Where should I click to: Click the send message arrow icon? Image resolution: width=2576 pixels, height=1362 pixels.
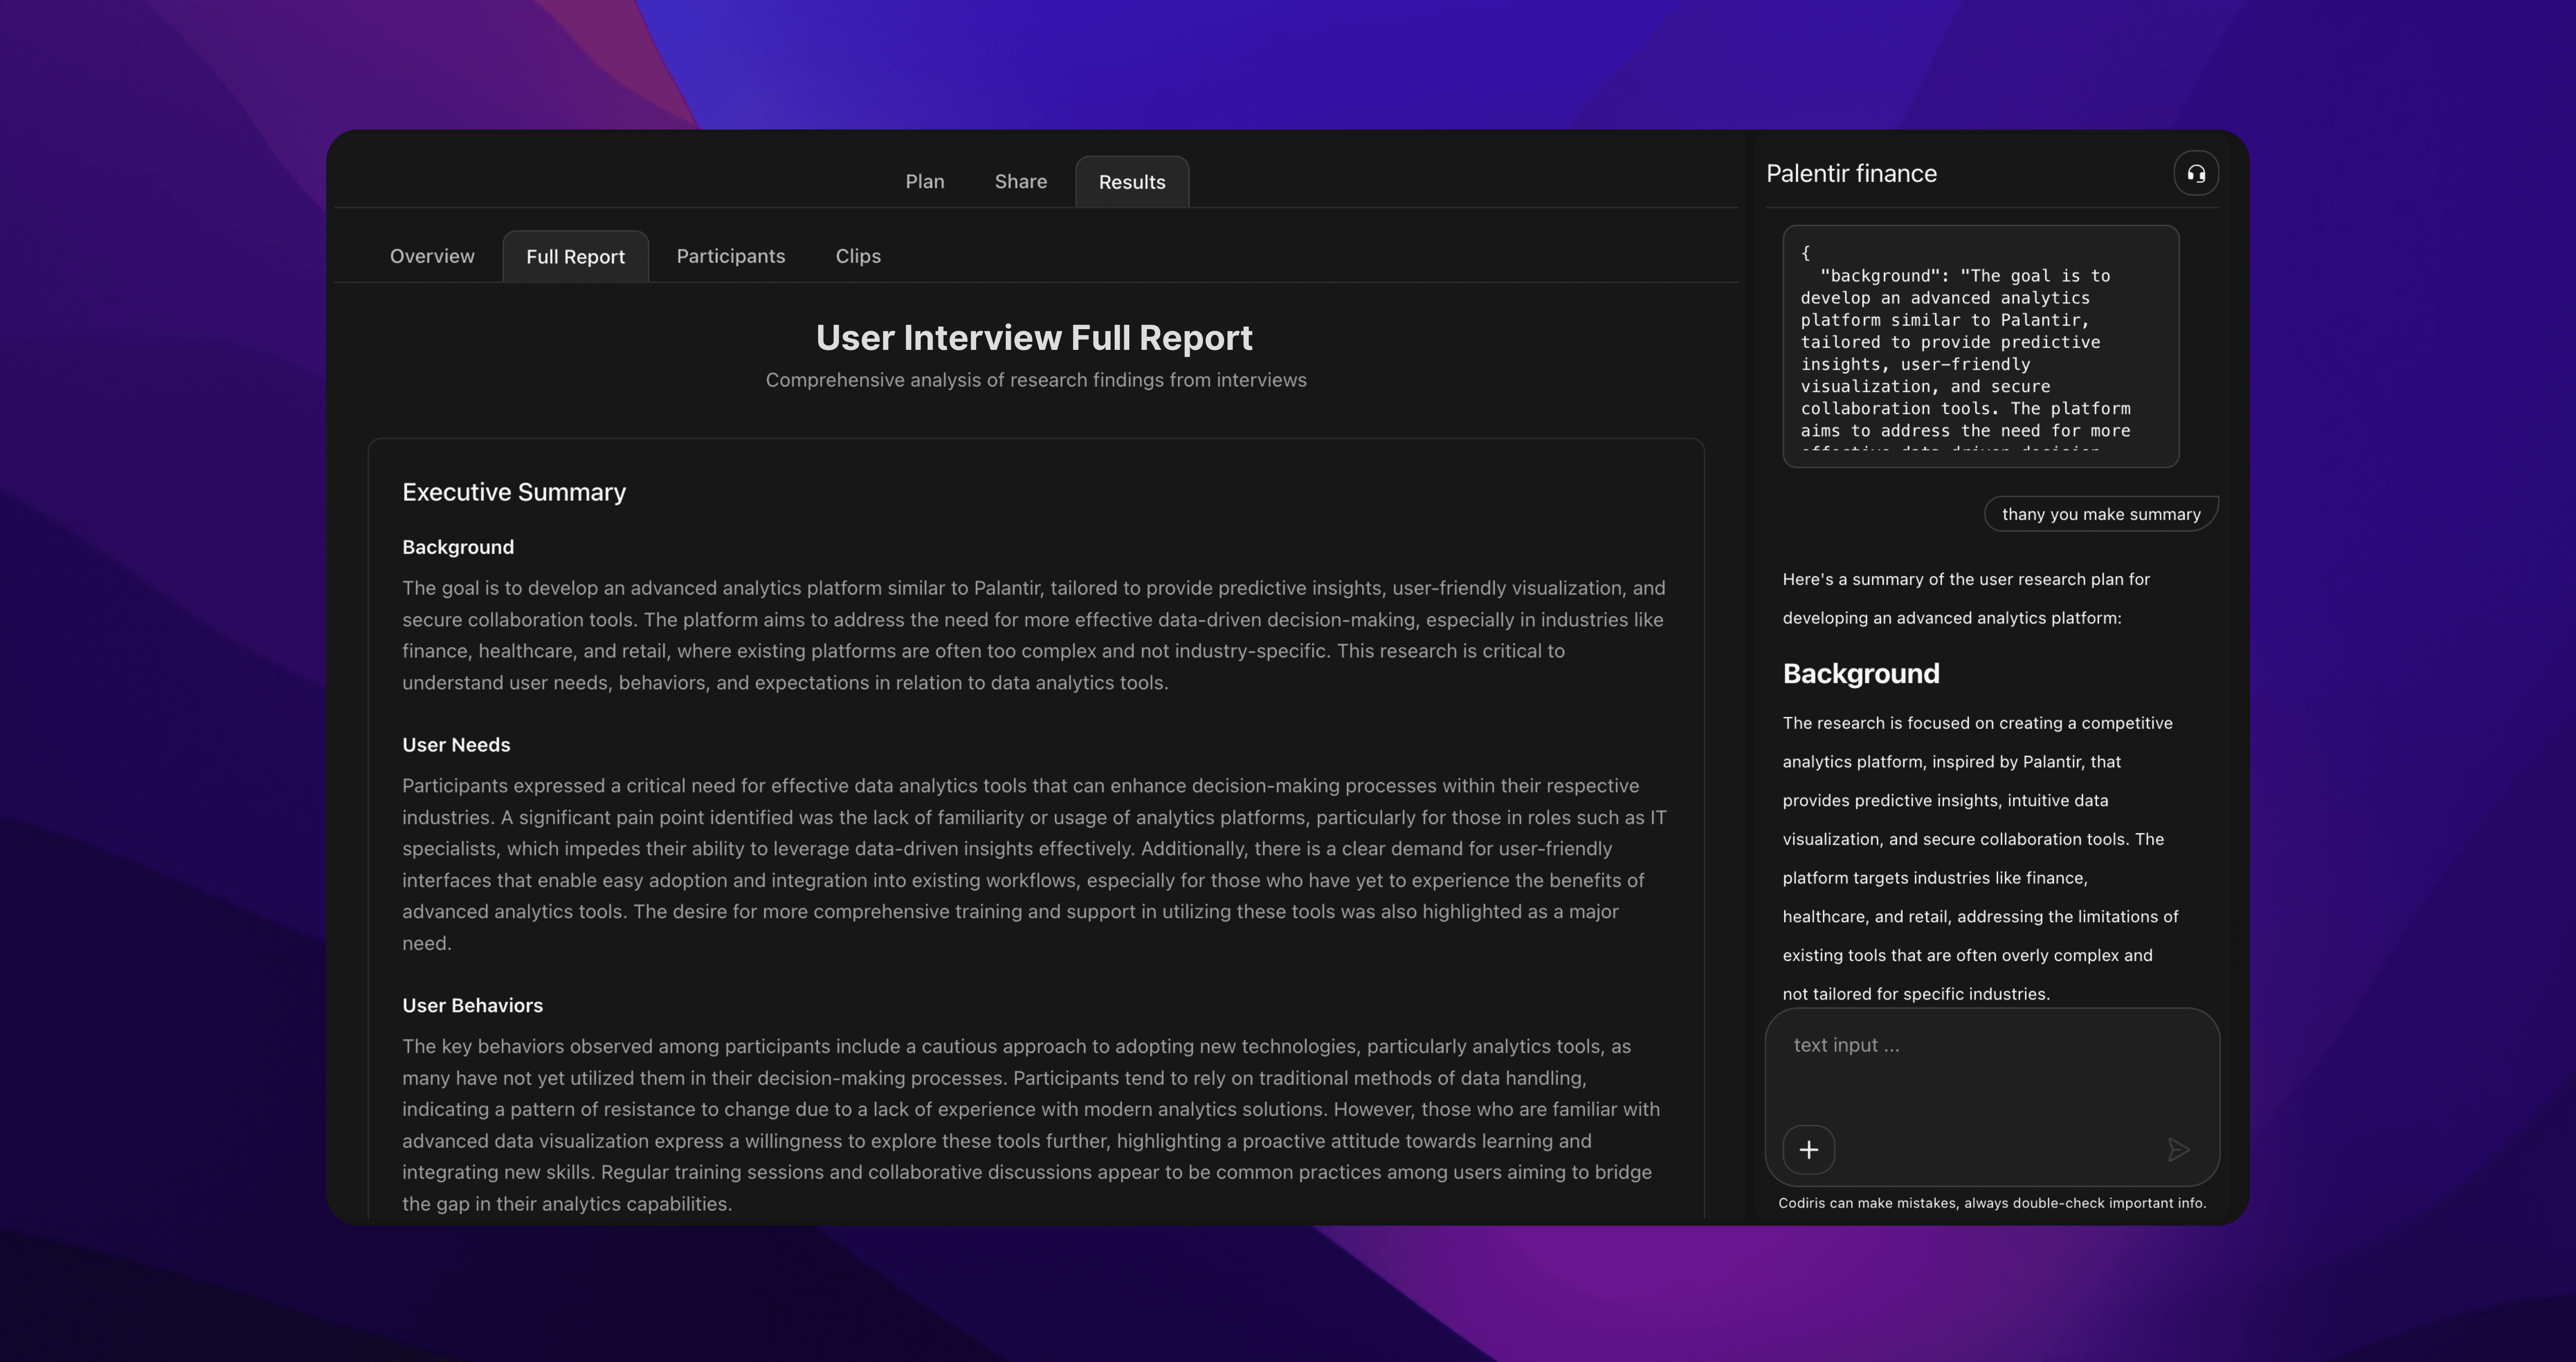(x=2178, y=1150)
